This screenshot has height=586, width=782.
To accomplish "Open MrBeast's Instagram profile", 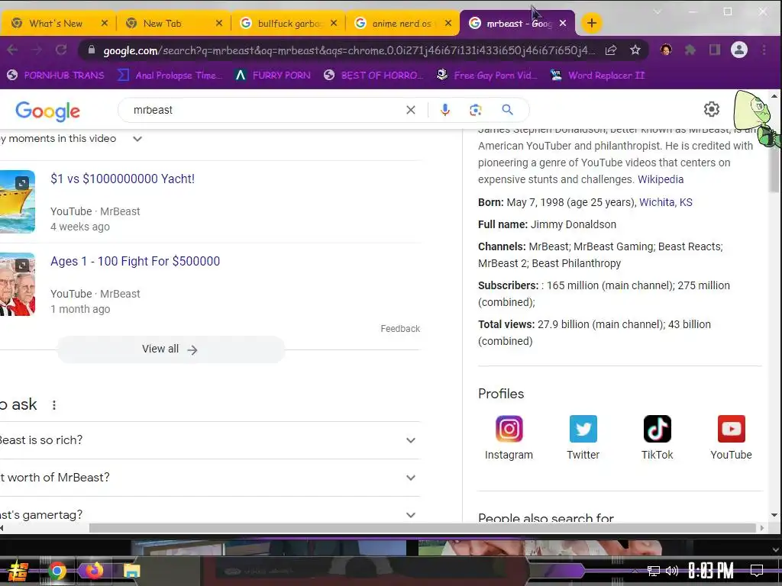I will pos(509,437).
